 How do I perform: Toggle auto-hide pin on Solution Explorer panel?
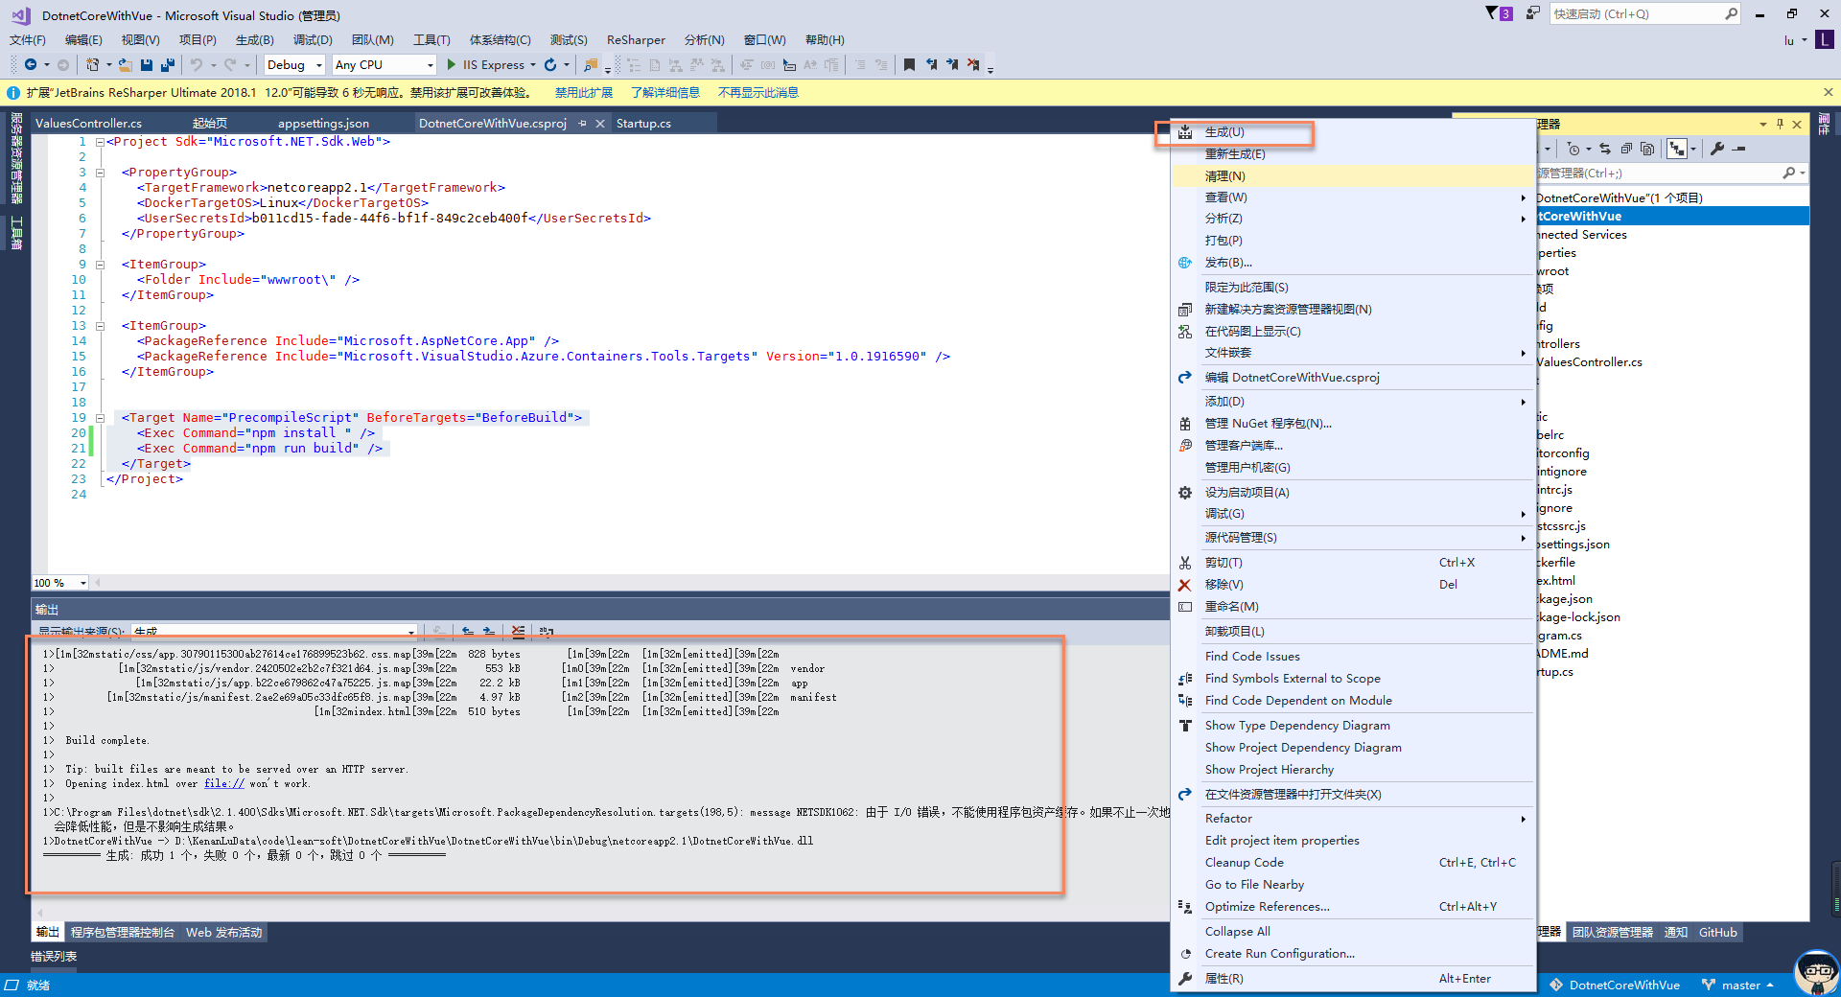(x=1780, y=124)
